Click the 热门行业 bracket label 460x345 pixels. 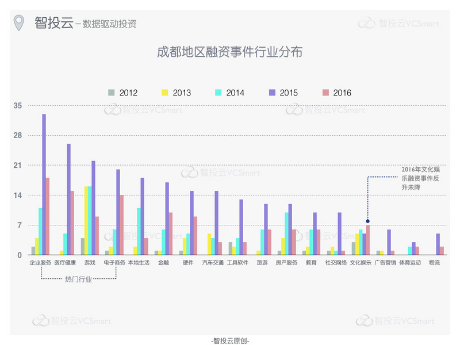pyautogui.click(x=78, y=279)
